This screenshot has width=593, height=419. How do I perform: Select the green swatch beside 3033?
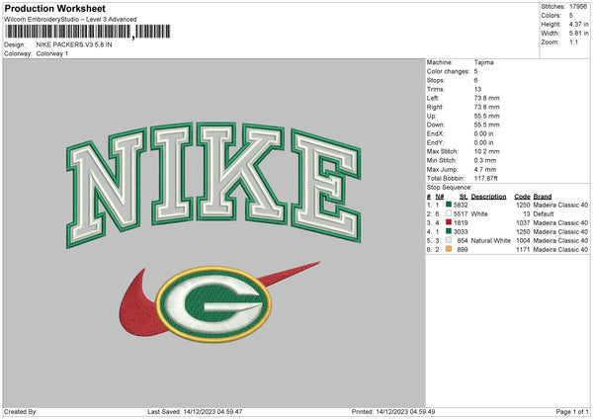[x=449, y=231]
